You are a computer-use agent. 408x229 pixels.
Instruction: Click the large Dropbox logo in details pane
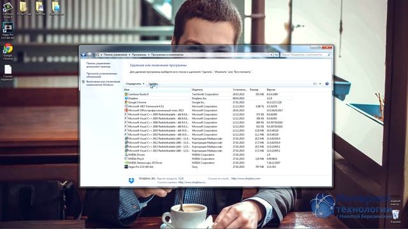131,180
